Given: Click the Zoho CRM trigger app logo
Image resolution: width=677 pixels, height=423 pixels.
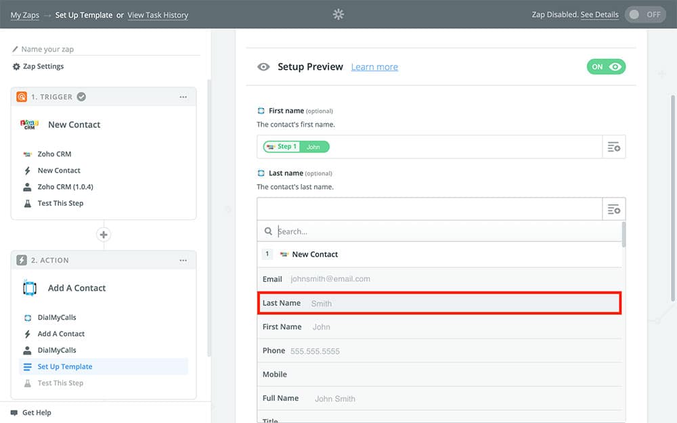Looking at the screenshot, I should pos(28,125).
